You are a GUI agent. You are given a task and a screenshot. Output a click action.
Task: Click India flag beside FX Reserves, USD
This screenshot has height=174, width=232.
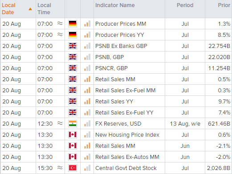(73, 123)
